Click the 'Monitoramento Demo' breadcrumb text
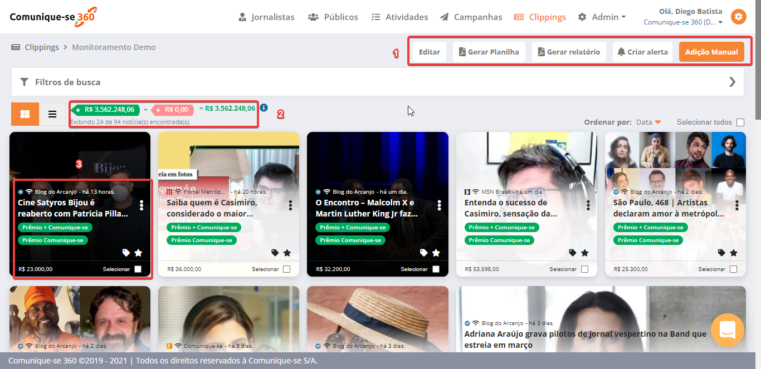 [114, 47]
